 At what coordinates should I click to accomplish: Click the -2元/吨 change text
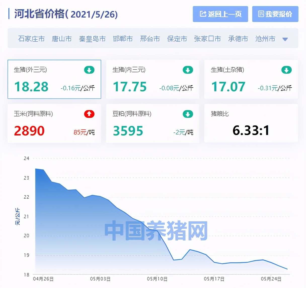(x=183, y=132)
